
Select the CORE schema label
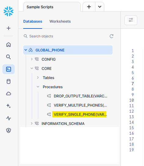click(46, 69)
